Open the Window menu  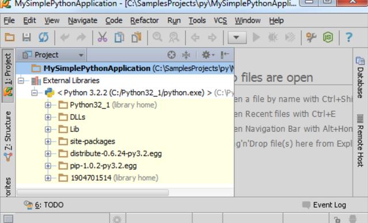tap(248, 21)
